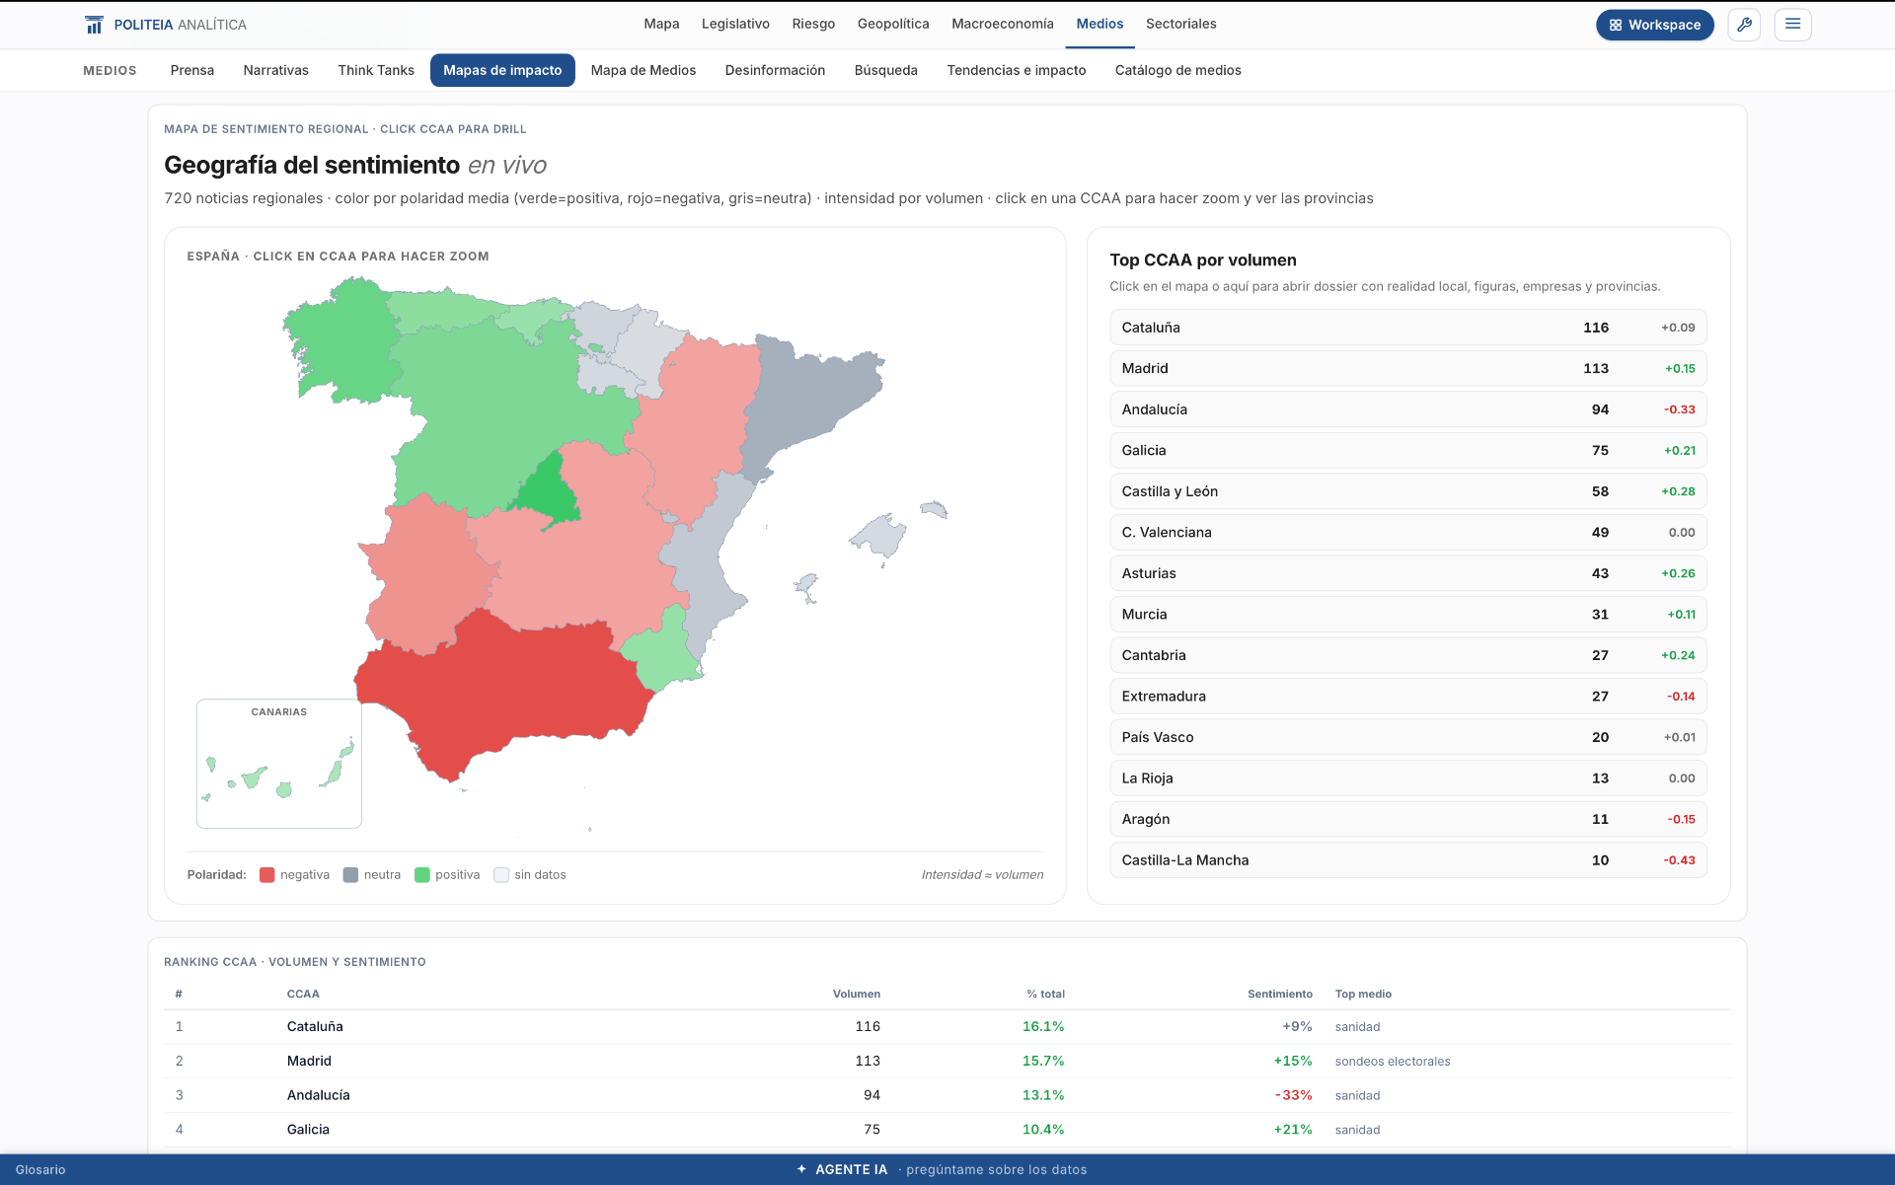Click Cataluña in the ranking table
This screenshot has height=1185, width=1895.
tap(315, 1026)
